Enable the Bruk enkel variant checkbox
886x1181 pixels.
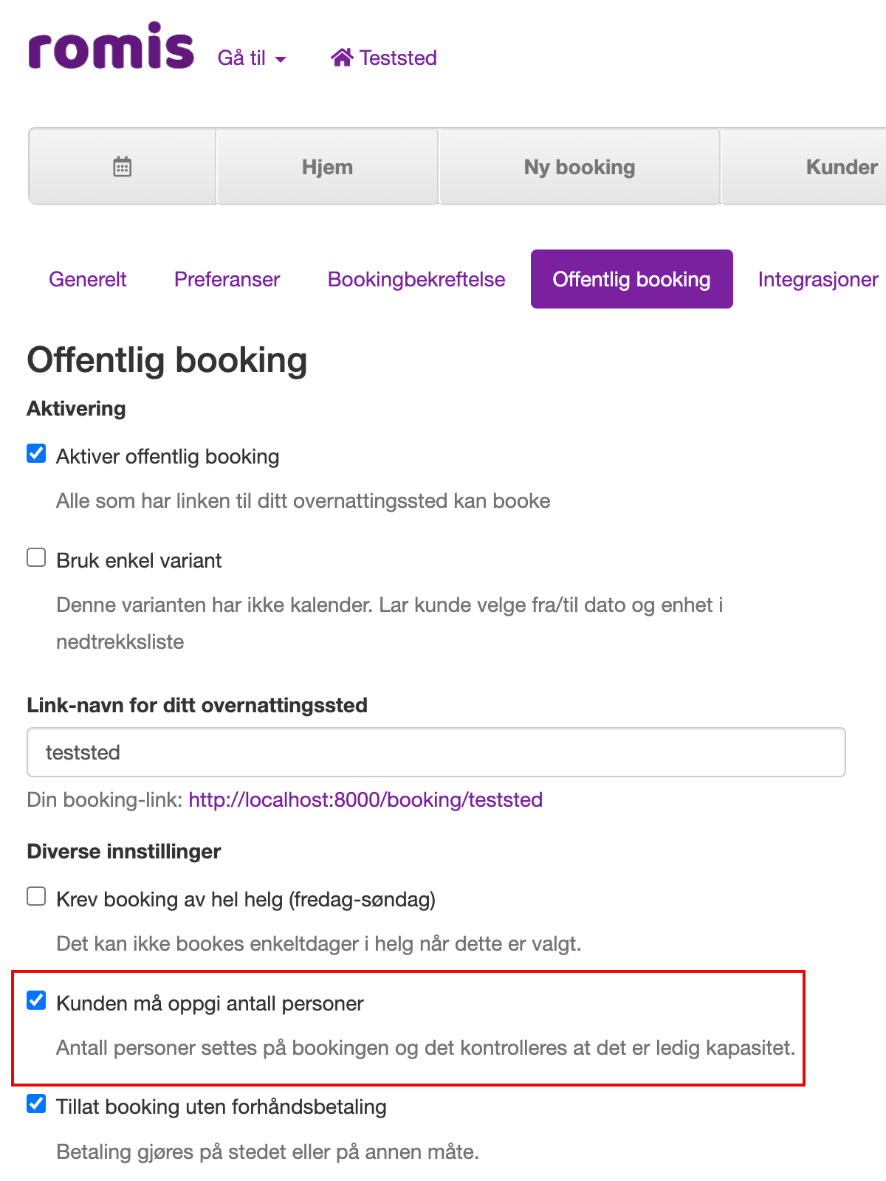click(x=36, y=557)
